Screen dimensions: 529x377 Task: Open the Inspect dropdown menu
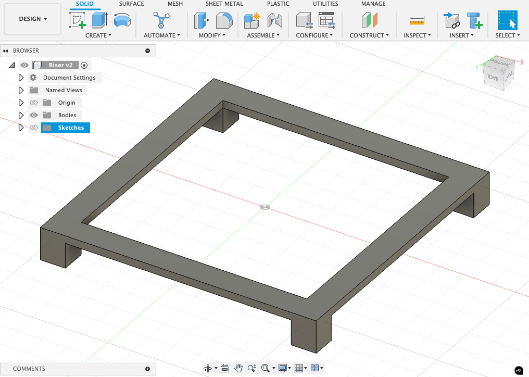[x=418, y=35]
